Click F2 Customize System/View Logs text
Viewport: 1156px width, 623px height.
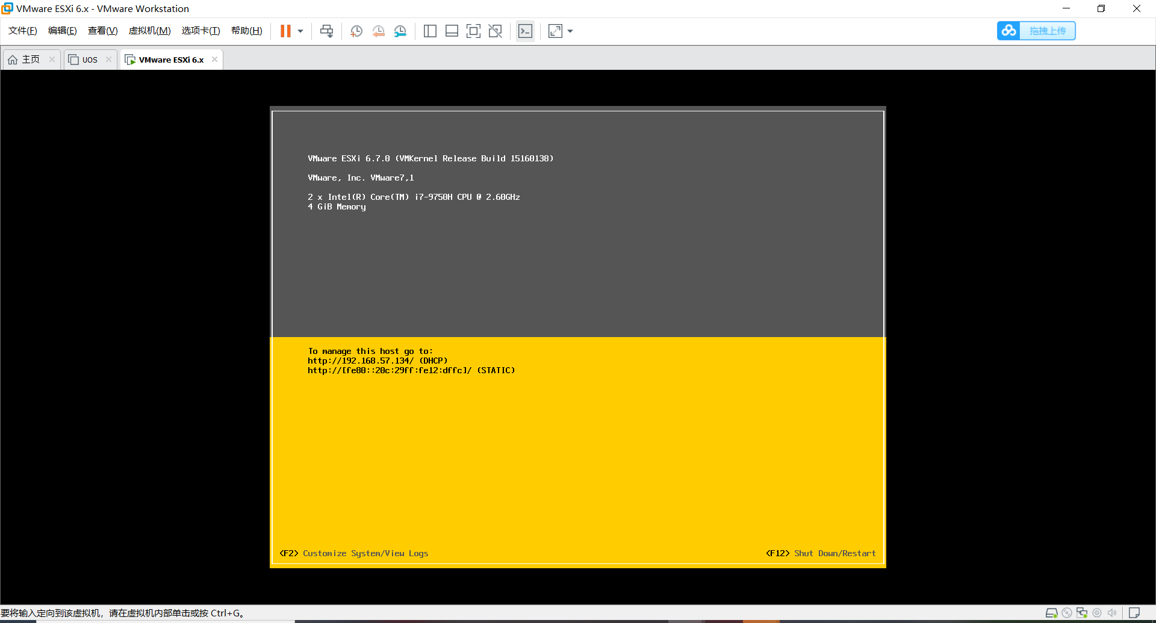pos(354,553)
